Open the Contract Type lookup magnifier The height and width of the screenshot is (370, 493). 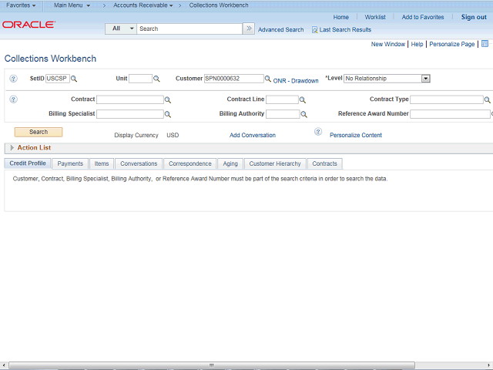[487, 100]
